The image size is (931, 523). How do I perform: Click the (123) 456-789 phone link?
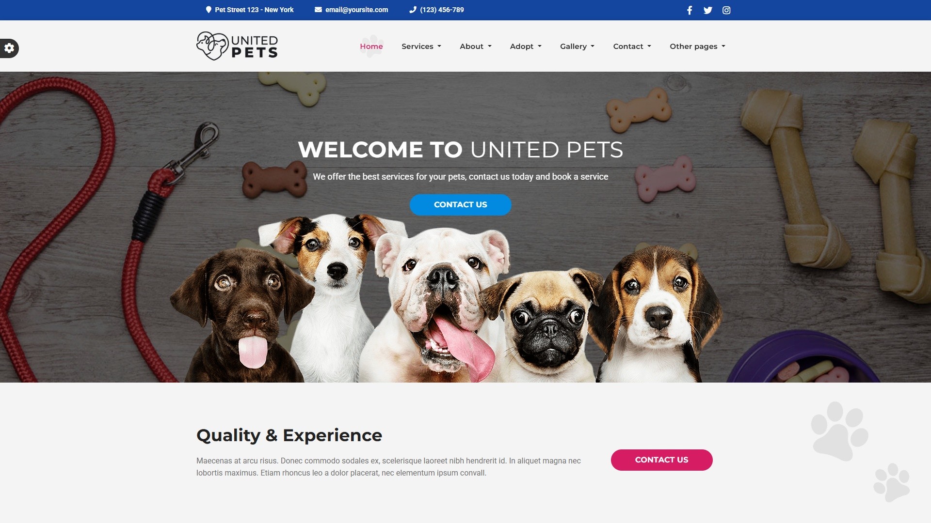(x=442, y=10)
